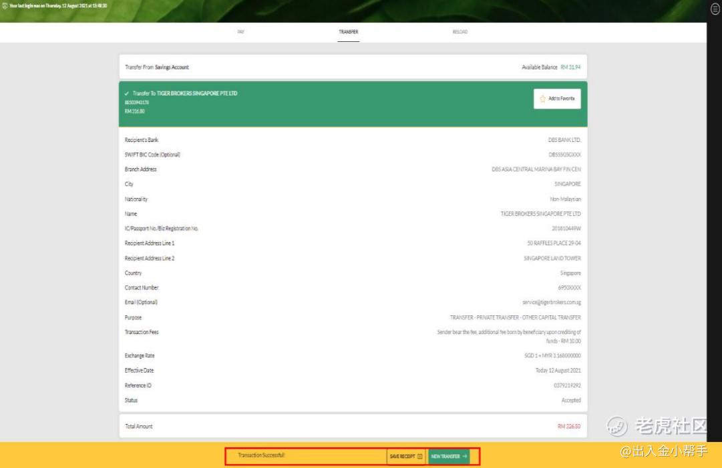Image resolution: width=722 pixels, height=468 pixels.
Task: Click the SINGAPORE city value
Action: [568, 184]
